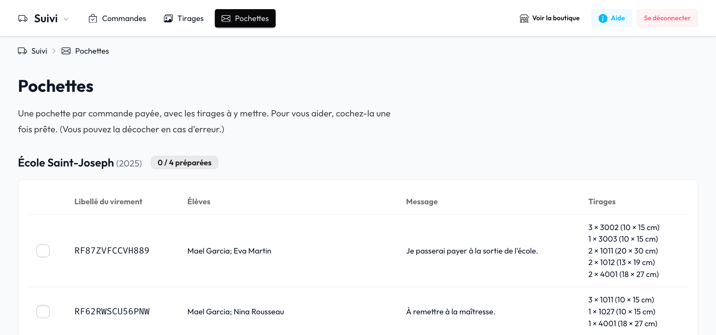Screen dimensions: 716x335
Task: Click the breadcrumb chevron separator
Action: tap(54, 51)
